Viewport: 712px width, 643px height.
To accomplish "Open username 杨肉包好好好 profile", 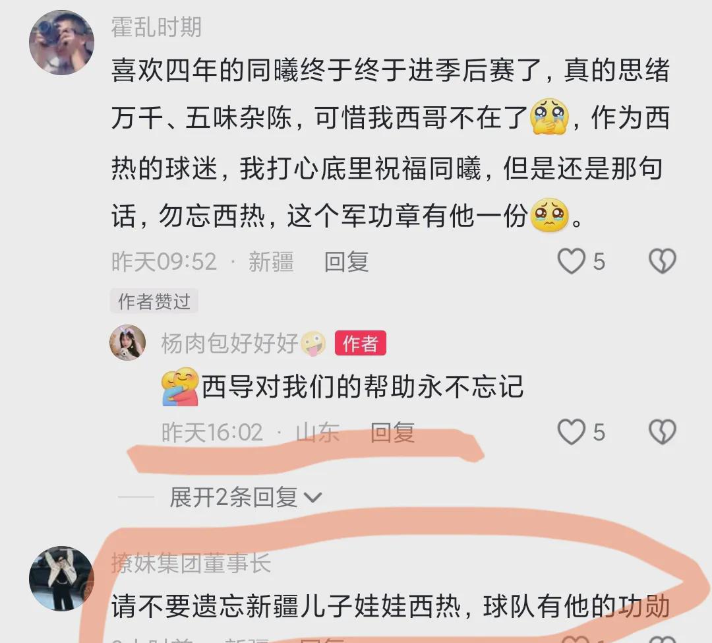I will click(229, 343).
